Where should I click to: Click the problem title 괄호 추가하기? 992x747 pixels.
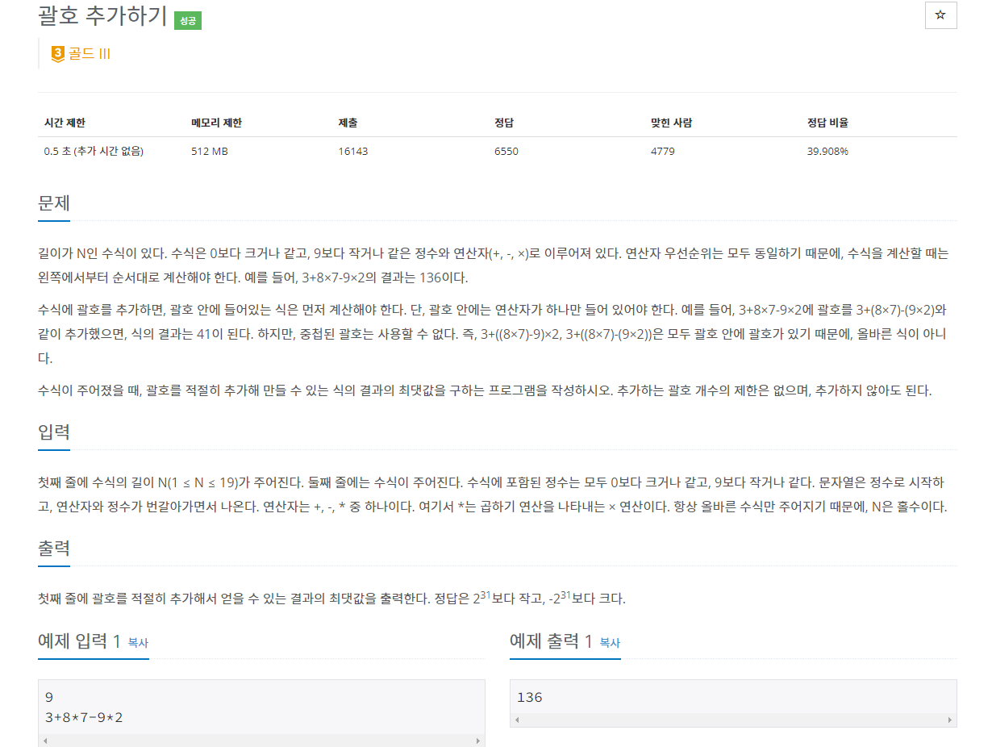[x=102, y=16]
